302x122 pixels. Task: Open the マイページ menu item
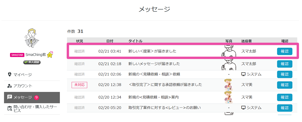(x=23, y=75)
